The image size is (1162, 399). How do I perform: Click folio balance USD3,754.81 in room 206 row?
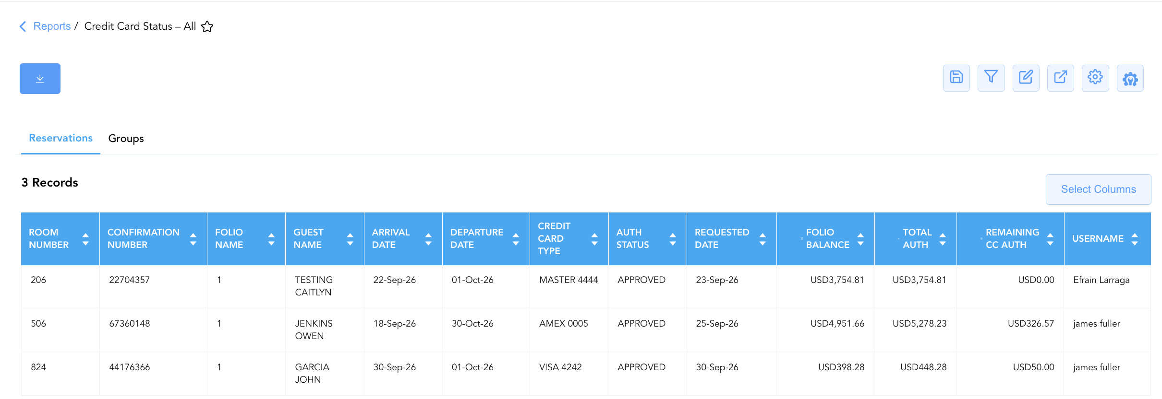[x=837, y=280]
